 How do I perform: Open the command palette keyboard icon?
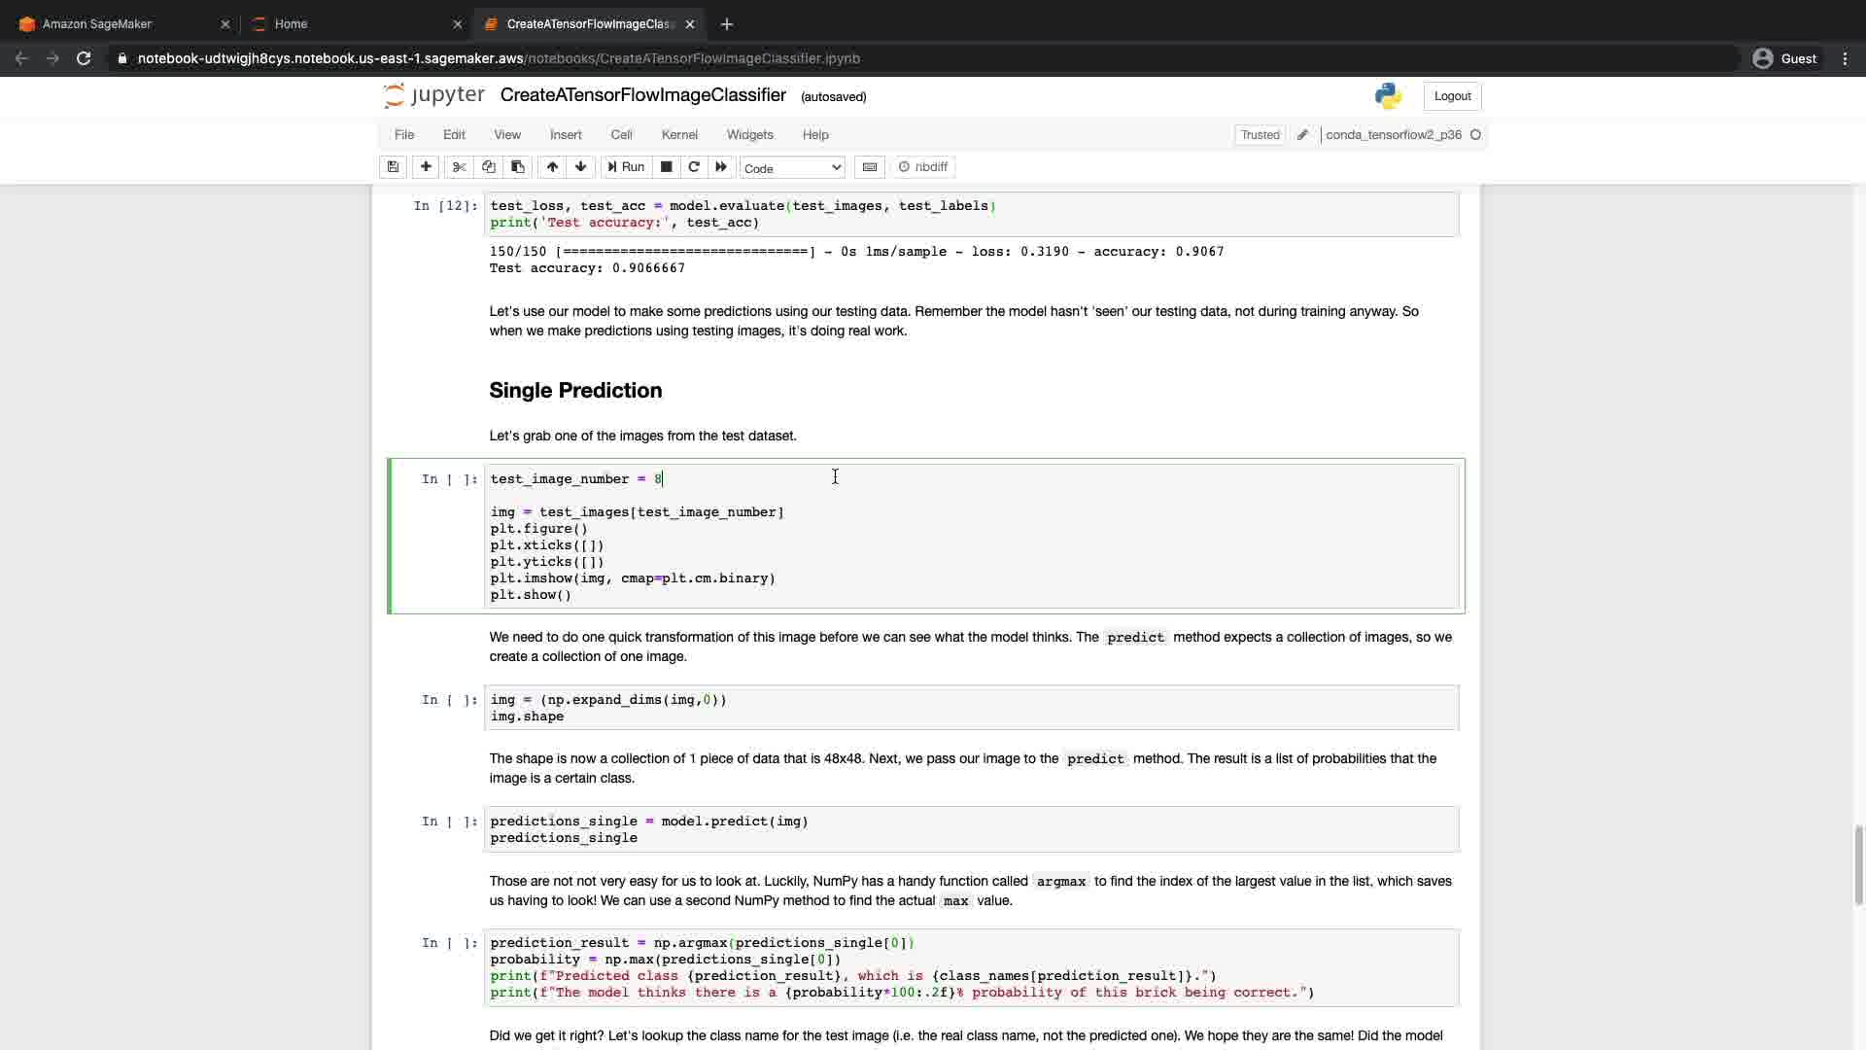pos(870,167)
